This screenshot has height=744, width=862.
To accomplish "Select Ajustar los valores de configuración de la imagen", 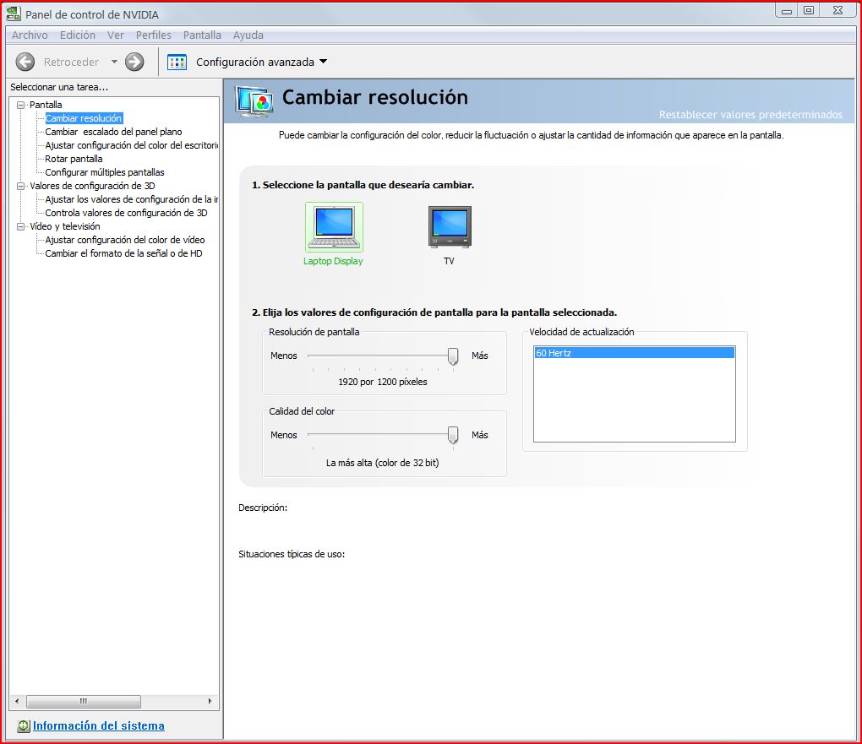I will click(x=131, y=199).
